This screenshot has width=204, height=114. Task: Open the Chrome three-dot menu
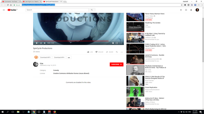[202, 5]
